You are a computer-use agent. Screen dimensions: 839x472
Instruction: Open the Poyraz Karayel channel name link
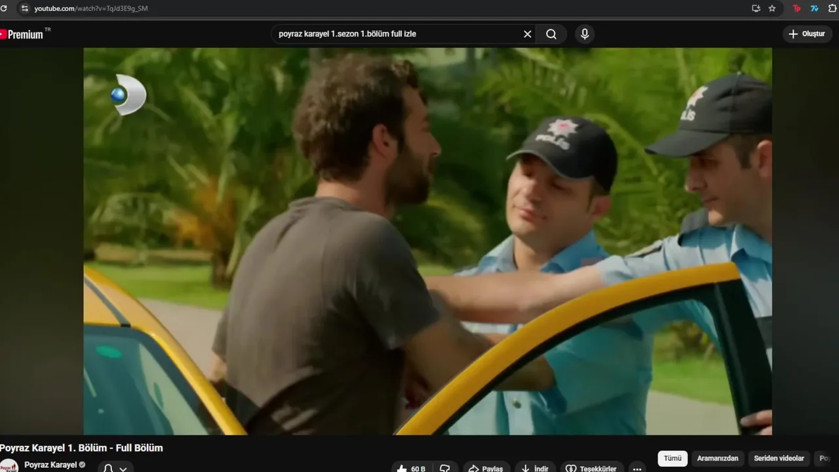(x=50, y=465)
